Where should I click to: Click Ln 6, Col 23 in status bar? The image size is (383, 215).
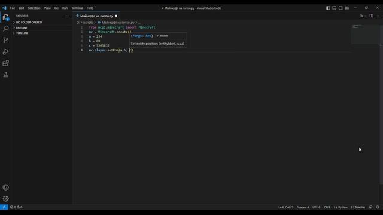click(286, 207)
